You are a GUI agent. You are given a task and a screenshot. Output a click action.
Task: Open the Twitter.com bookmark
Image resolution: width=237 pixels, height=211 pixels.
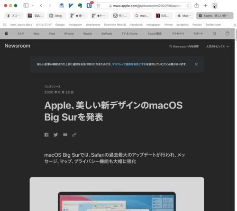213,25
